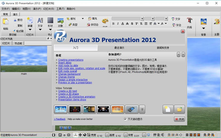
Task: Open the color palette style icon
Action: click(105, 21)
